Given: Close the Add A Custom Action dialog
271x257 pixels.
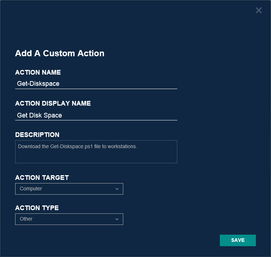Looking at the screenshot, I should (x=259, y=10).
